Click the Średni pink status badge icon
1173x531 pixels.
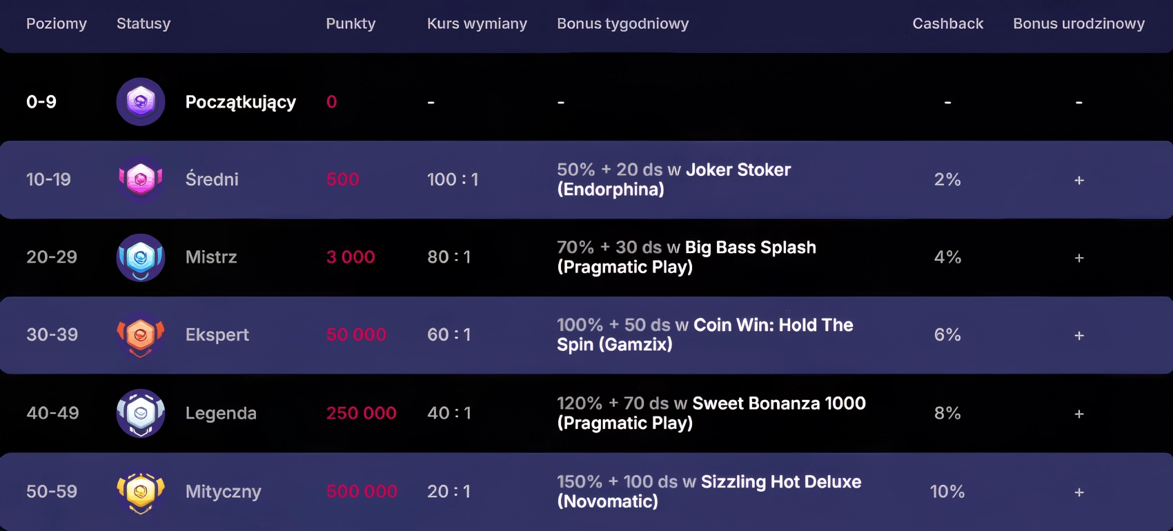coord(141,179)
